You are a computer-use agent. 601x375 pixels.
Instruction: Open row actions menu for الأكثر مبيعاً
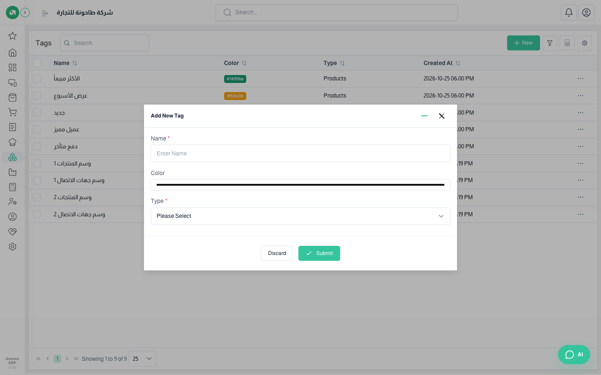(581, 78)
